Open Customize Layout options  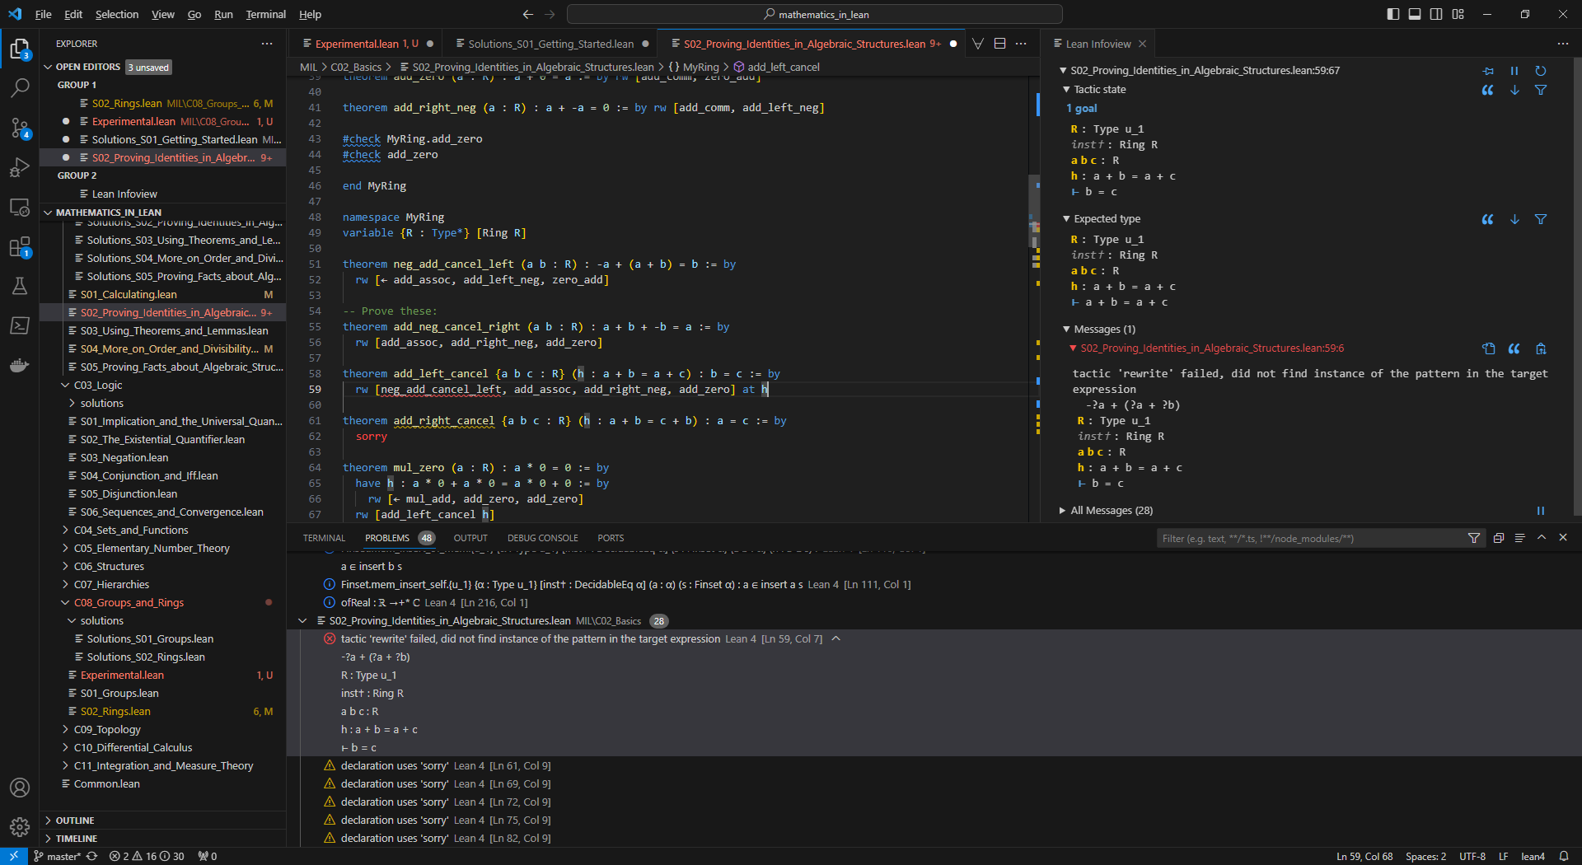1458,14
